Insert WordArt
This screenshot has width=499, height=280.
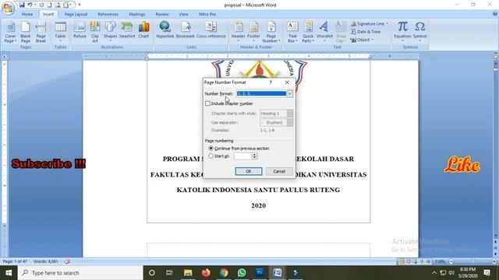tap(324, 32)
